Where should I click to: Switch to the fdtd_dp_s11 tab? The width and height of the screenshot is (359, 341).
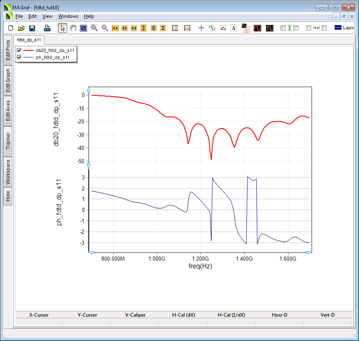coord(28,40)
